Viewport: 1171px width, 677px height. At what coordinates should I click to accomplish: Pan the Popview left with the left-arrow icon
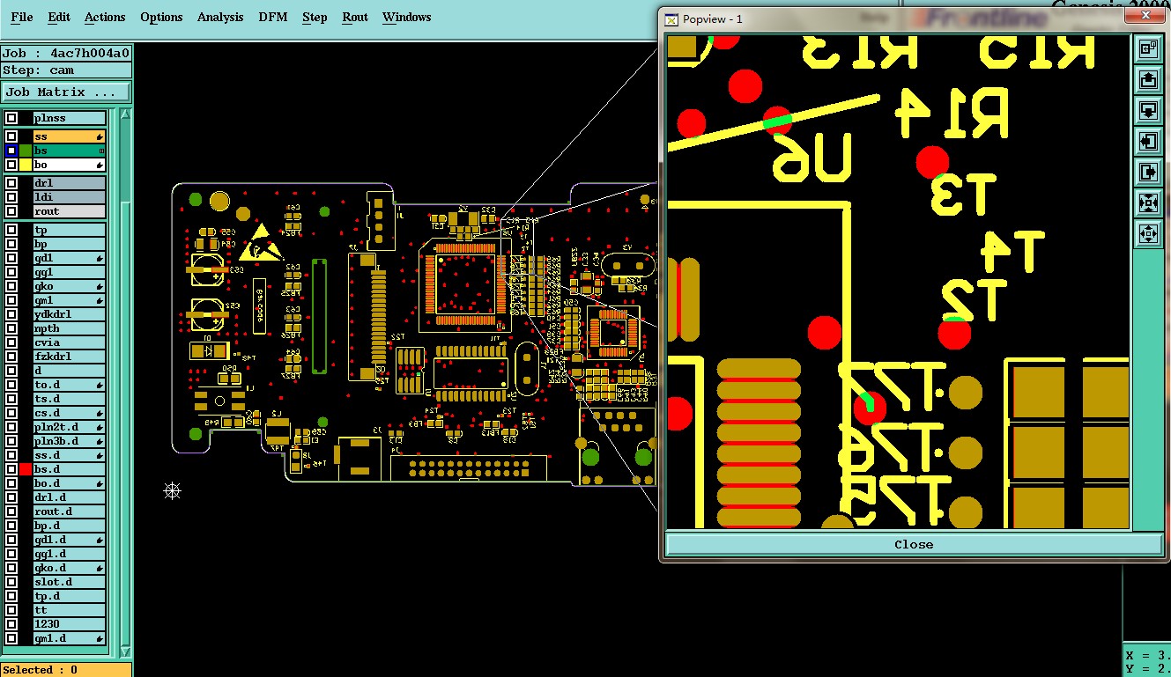point(1148,141)
